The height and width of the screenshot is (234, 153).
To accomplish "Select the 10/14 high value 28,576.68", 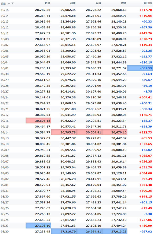I will [68, 16].
